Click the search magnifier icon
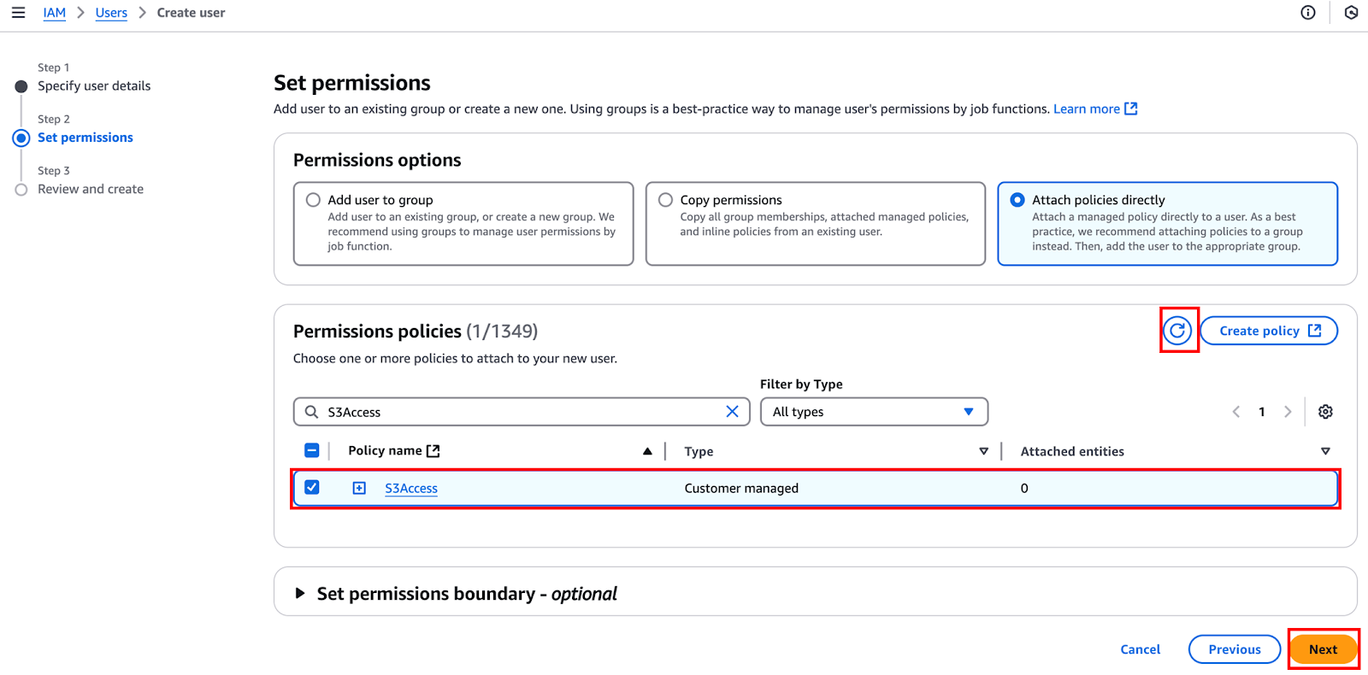1368x675 pixels. pos(312,412)
